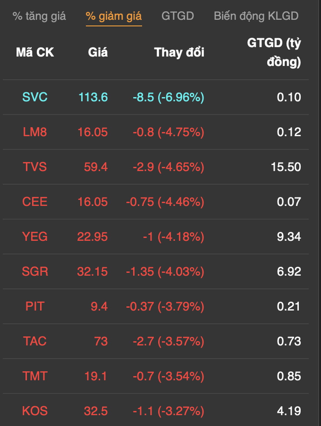This screenshot has height=426, width=321.
Task: Switch to Biến động KLGD tab
Action: [x=256, y=16]
